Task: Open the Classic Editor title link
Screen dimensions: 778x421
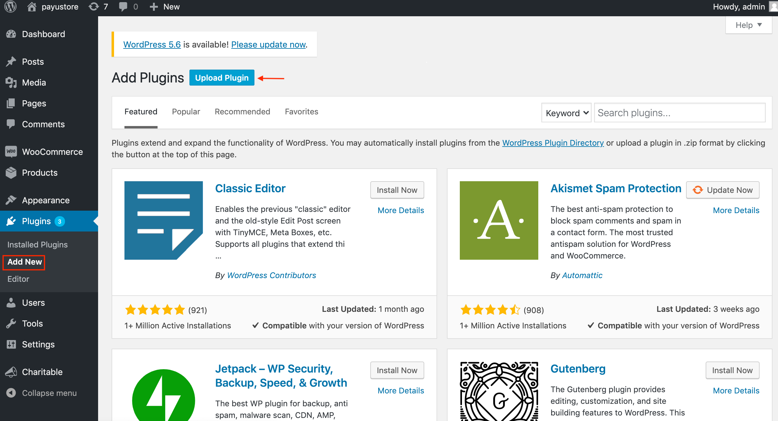Action: pos(250,188)
